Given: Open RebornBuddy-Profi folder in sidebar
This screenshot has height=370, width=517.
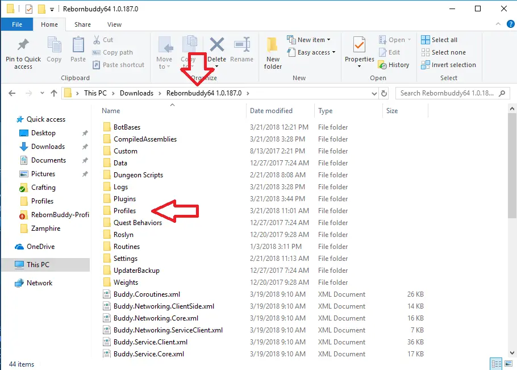Looking at the screenshot, I should pyautogui.click(x=60, y=215).
